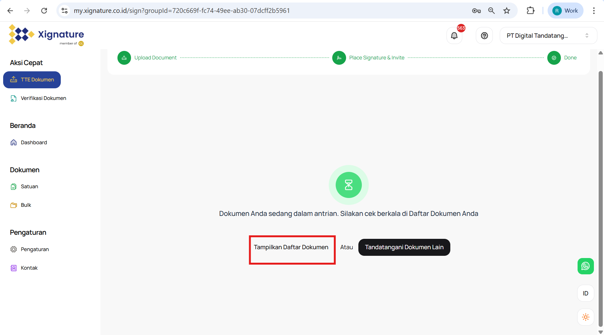Open Pengaturan settings page
The image size is (604, 335).
35,250
